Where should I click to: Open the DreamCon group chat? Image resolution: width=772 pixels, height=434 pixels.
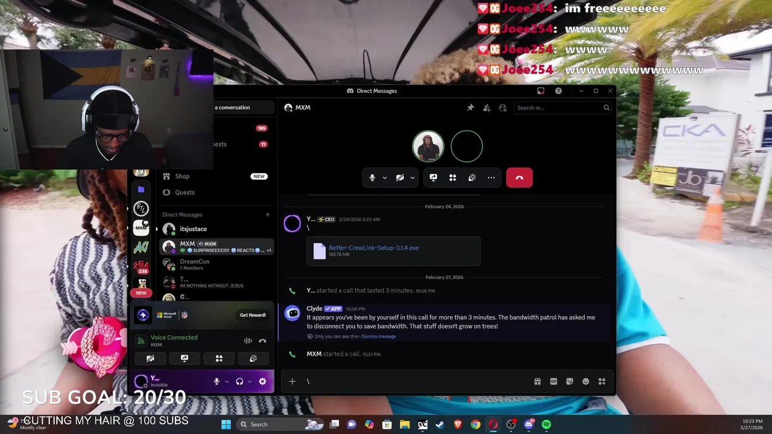tap(215, 264)
